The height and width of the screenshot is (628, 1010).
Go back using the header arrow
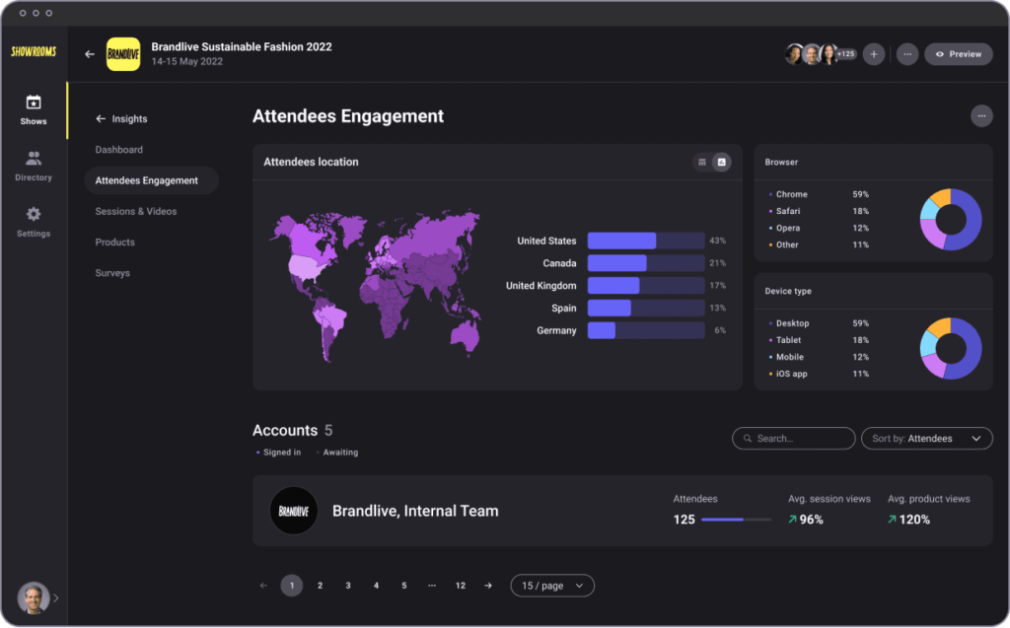click(x=90, y=54)
